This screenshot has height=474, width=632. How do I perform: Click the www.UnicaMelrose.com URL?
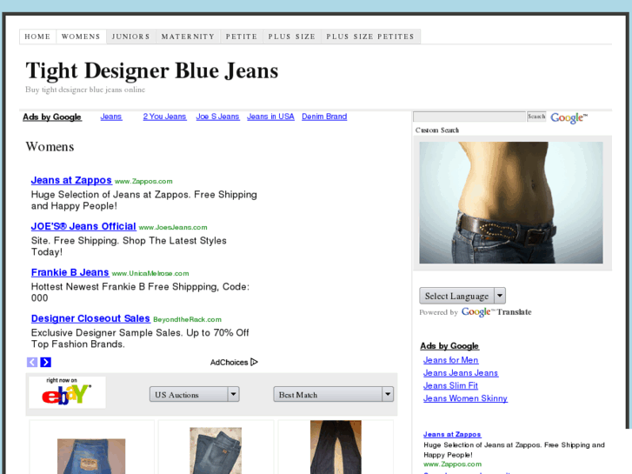point(150,273)
